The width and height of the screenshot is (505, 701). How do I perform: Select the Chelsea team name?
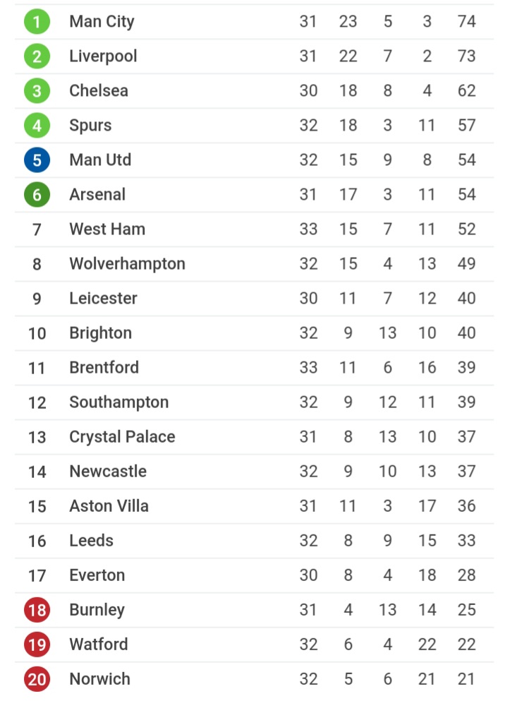tap(99, 91)
